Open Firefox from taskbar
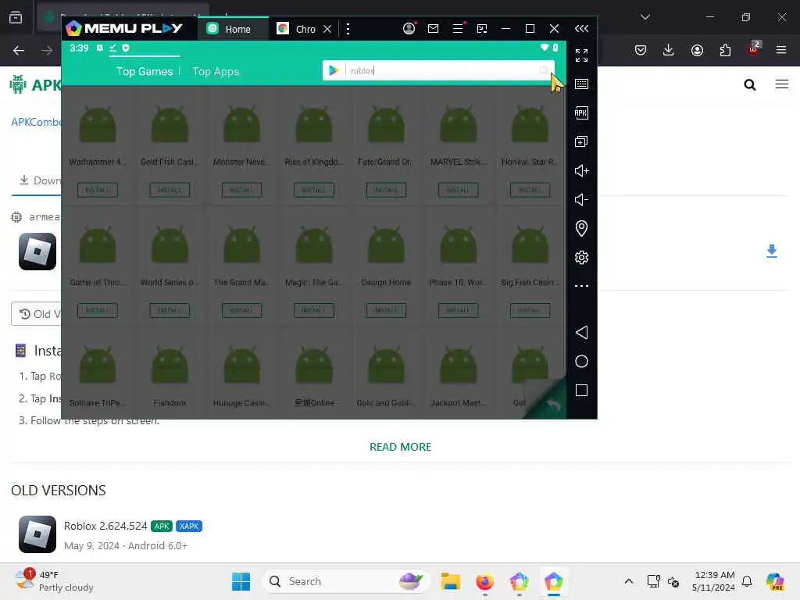The height and width of the screenshot is (600, 800). tap(484, 581)
